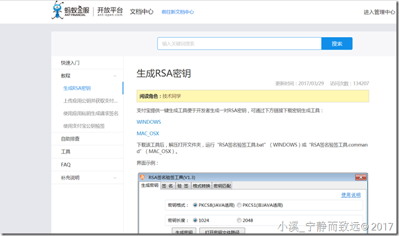Focus the keyword search input field
The image size is (399, 236).
coord(239,43)
